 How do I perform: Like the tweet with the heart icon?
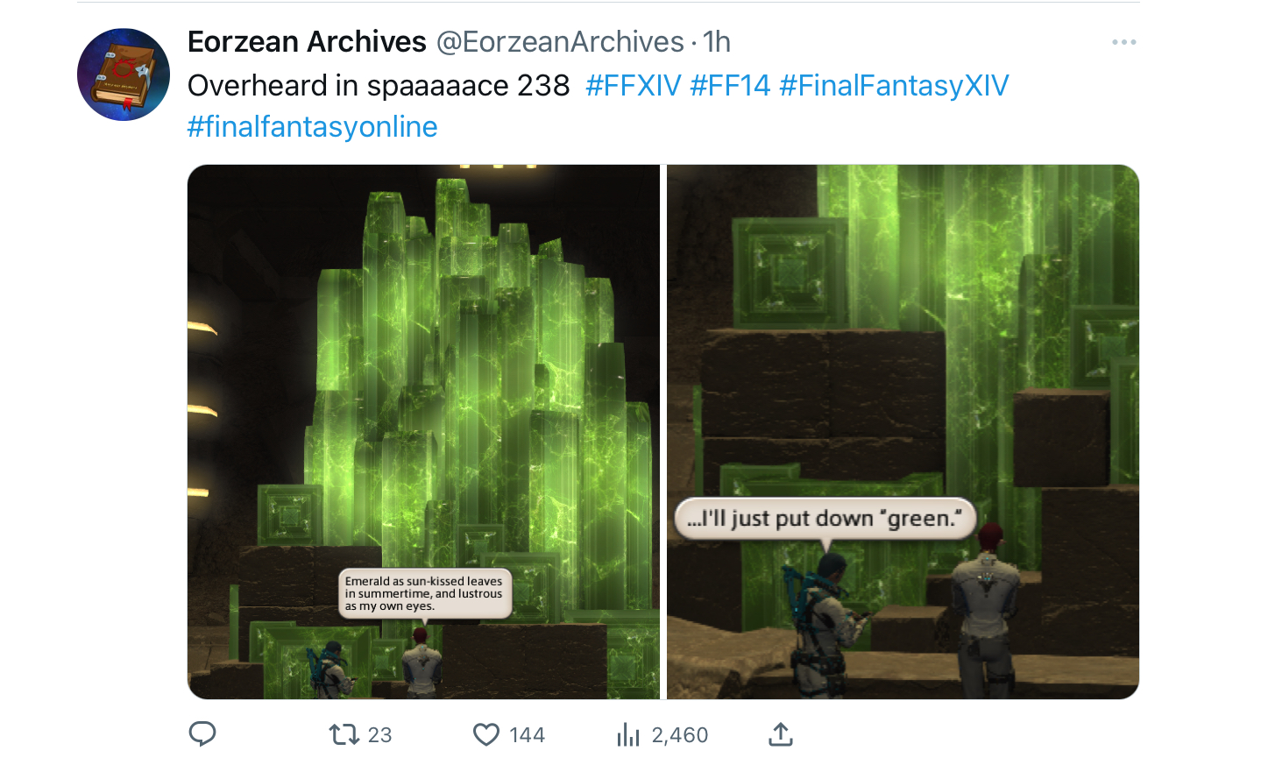[x=486, y=734]
